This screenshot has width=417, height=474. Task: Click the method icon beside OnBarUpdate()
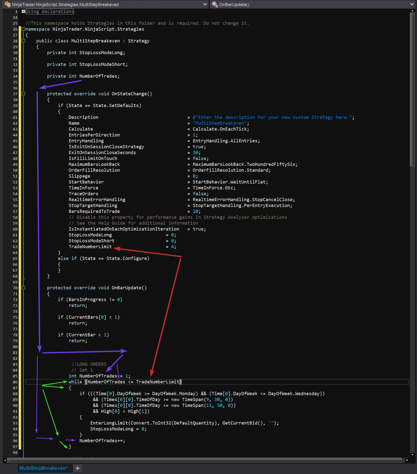[x=214, y=4]
